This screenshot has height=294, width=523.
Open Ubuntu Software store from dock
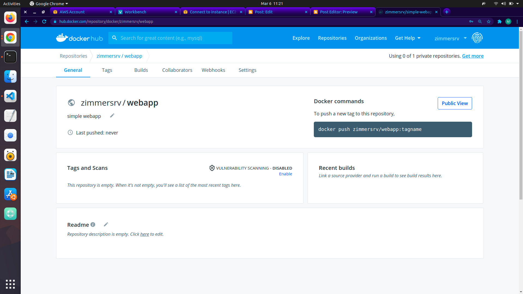pos(10,194)
